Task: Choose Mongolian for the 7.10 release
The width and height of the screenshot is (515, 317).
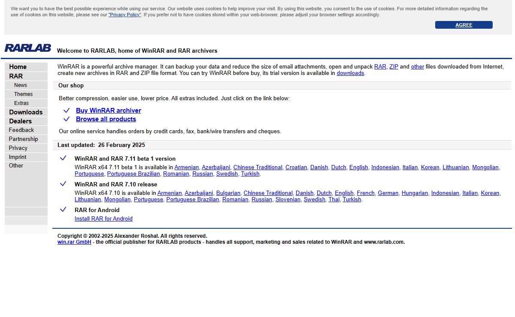Action: [118, 200]
